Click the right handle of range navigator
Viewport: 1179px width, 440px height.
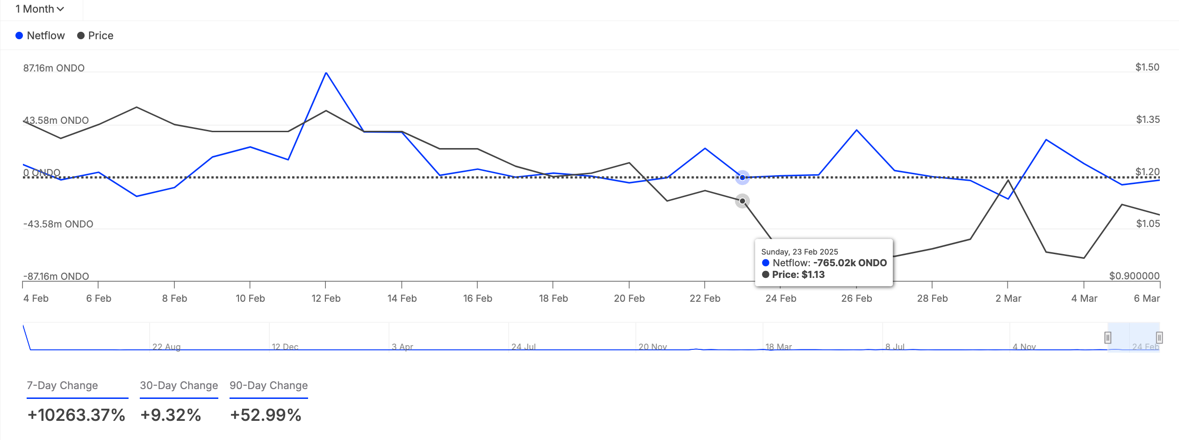(x=1159, y=337)
